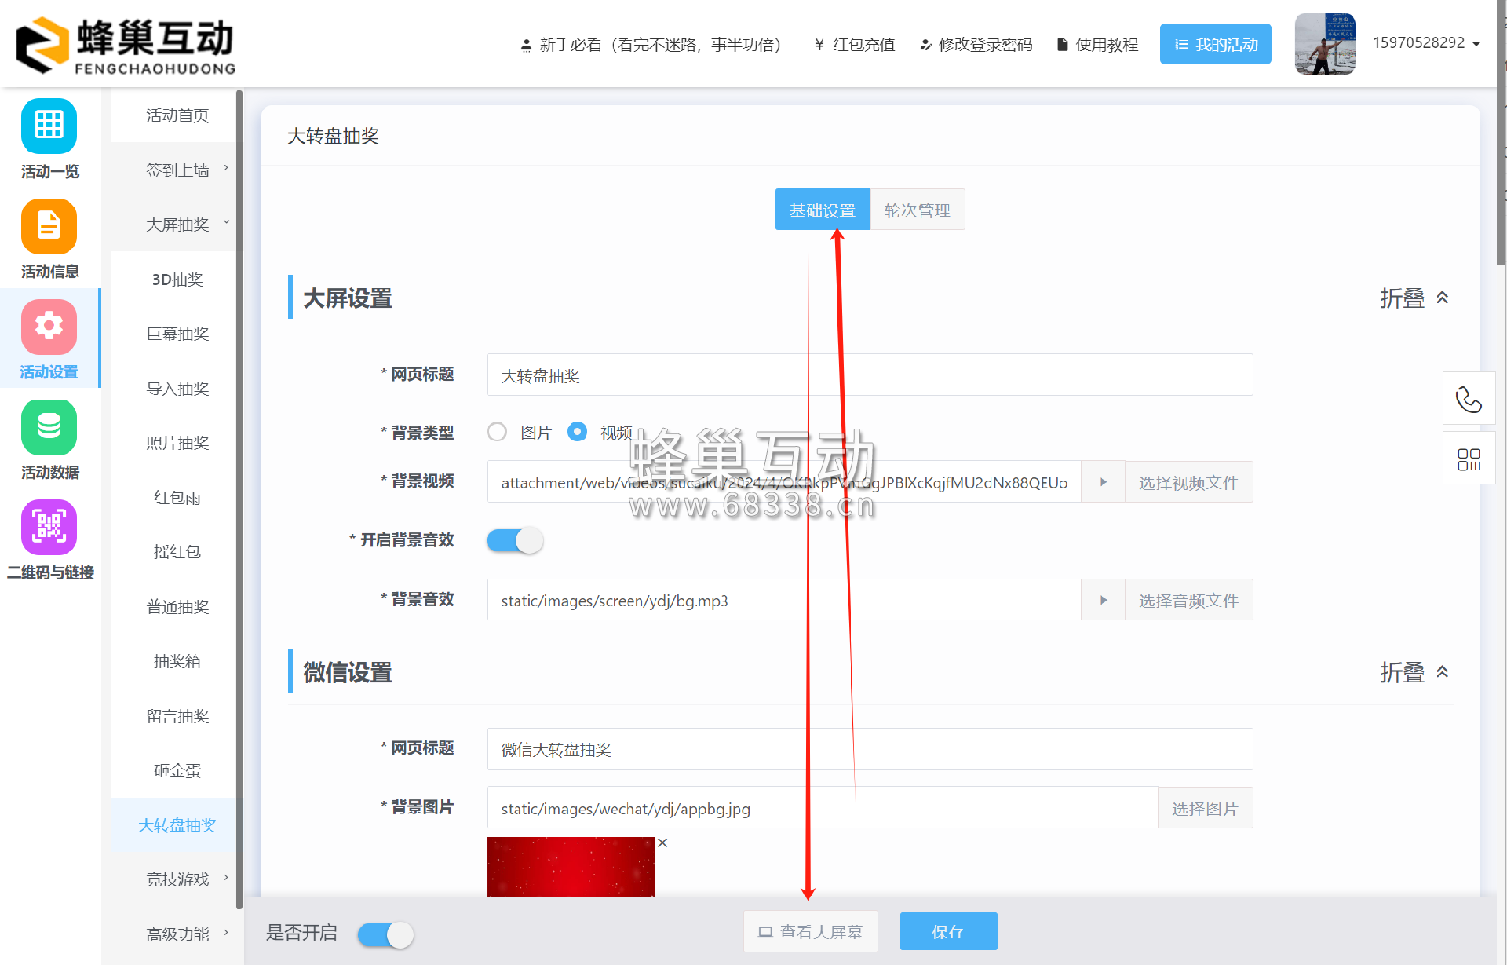This screenshot has width=1507, height=965.
Task: Click the 保存 save button
Action: point(948,931)
